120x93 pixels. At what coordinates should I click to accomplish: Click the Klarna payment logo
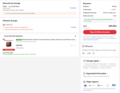4,25
